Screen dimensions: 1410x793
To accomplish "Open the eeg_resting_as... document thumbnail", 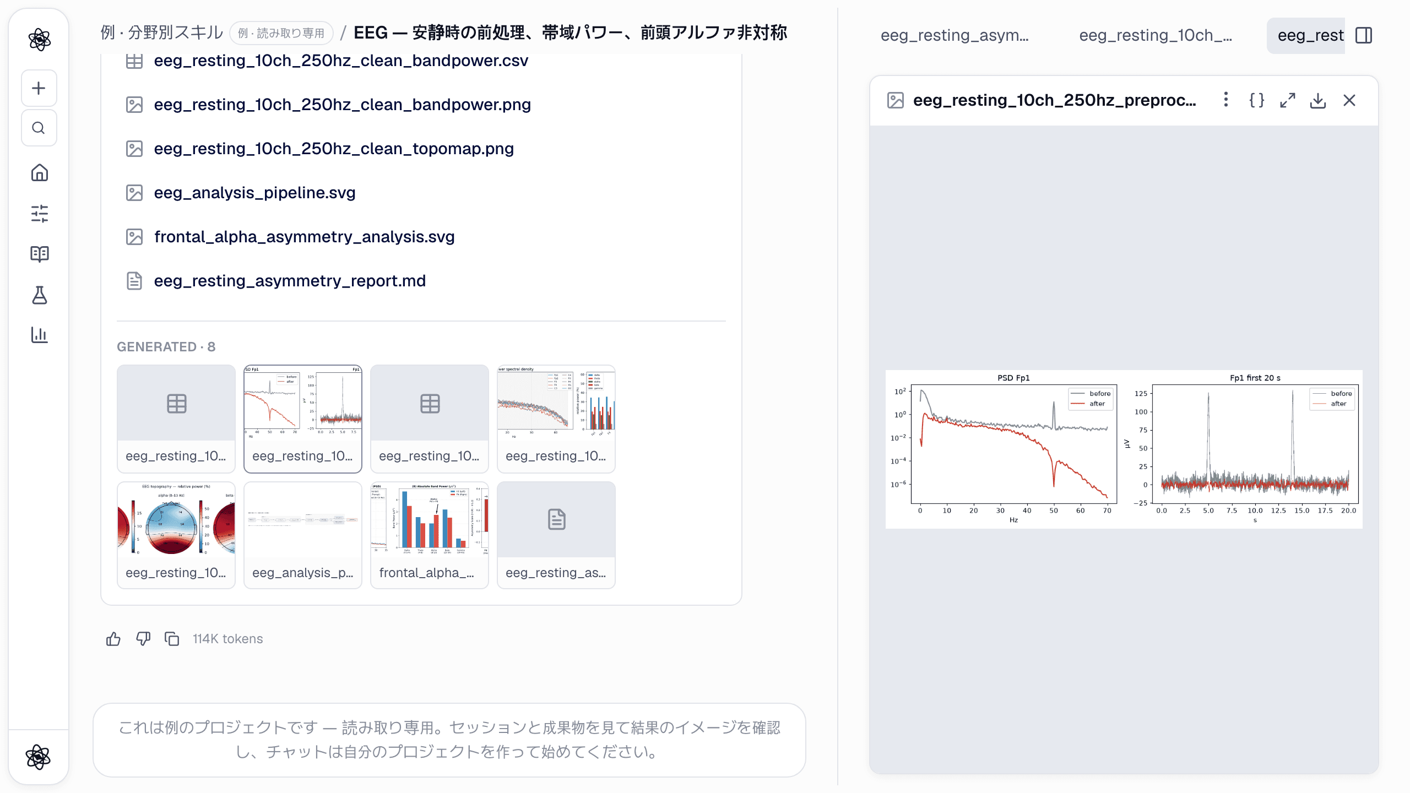I will pos(556,535).
